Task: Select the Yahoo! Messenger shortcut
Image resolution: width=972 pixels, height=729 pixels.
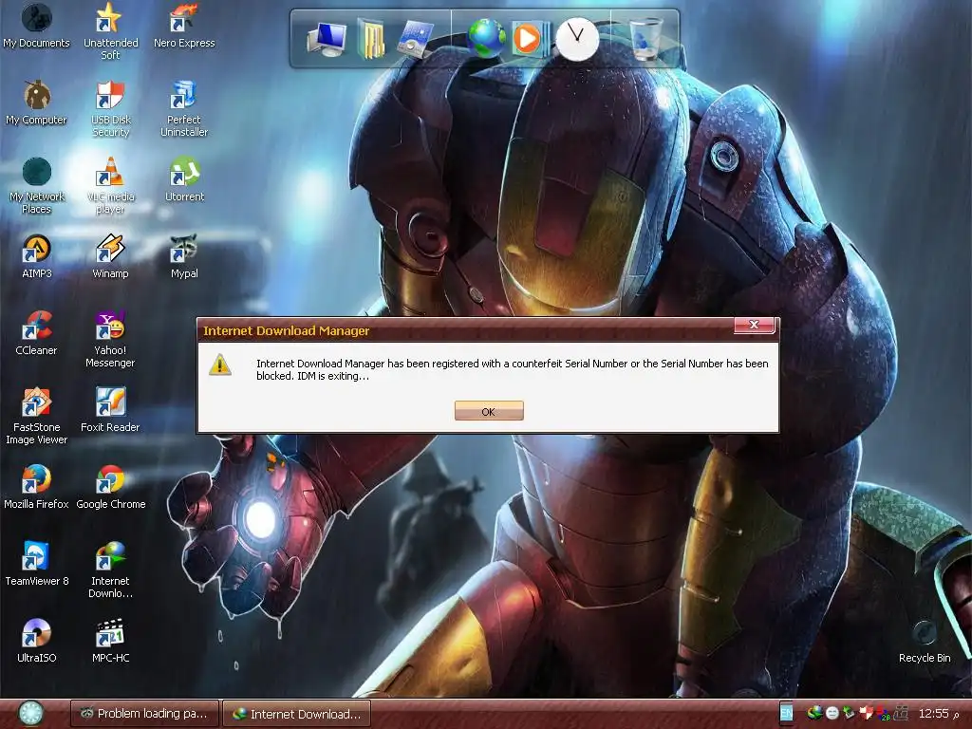Action: click(x=110, y=340)
